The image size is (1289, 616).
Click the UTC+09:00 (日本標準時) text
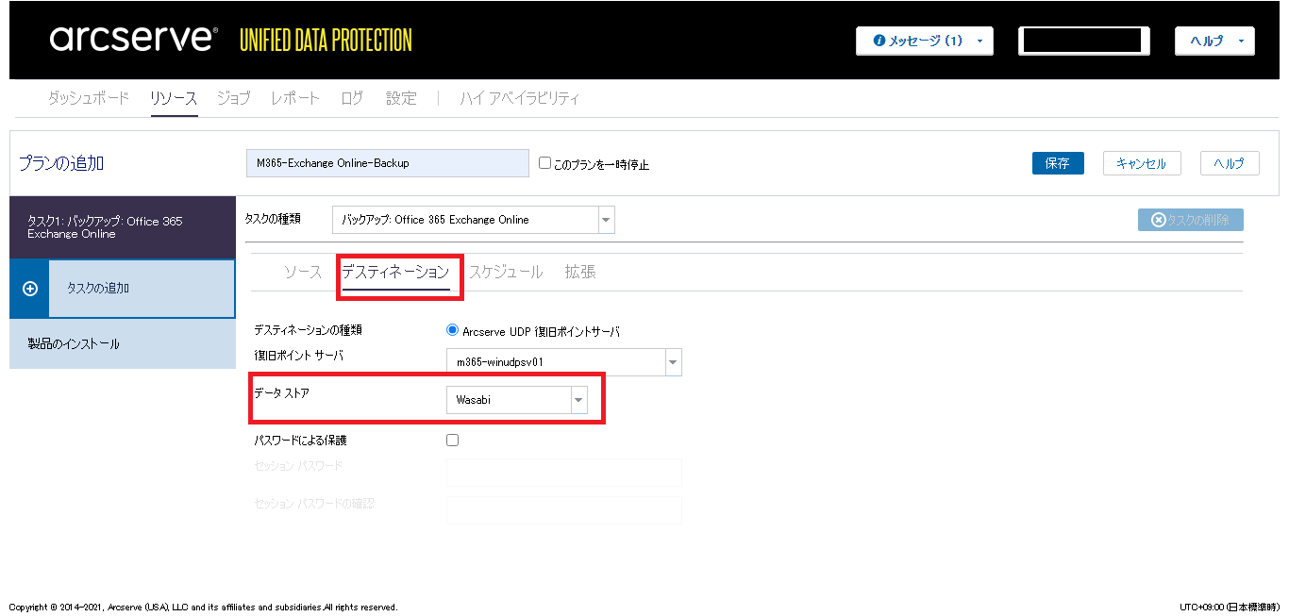click(1230, 607)
